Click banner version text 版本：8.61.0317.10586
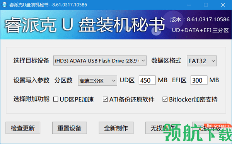The image size is (232, 144). click(200, 19)
